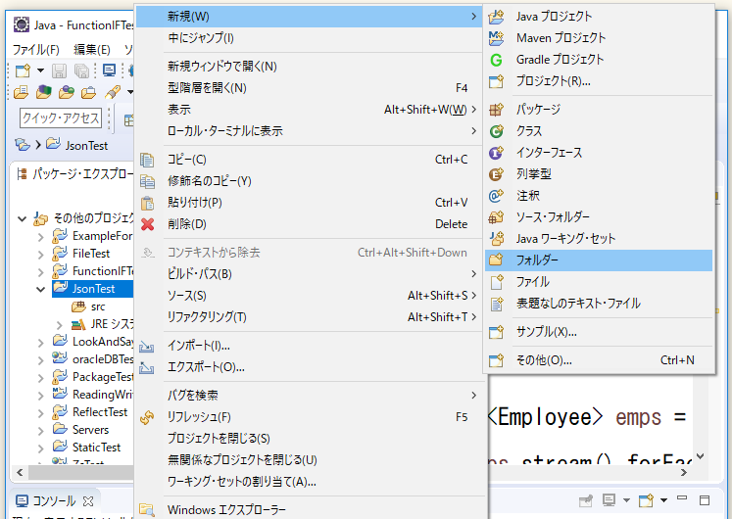Image resolution: width=732 pixels, height=519 pixels.
Task: Click the ソース・フォルダー icon
Action: pyautogui.click(x=496, y=216)
